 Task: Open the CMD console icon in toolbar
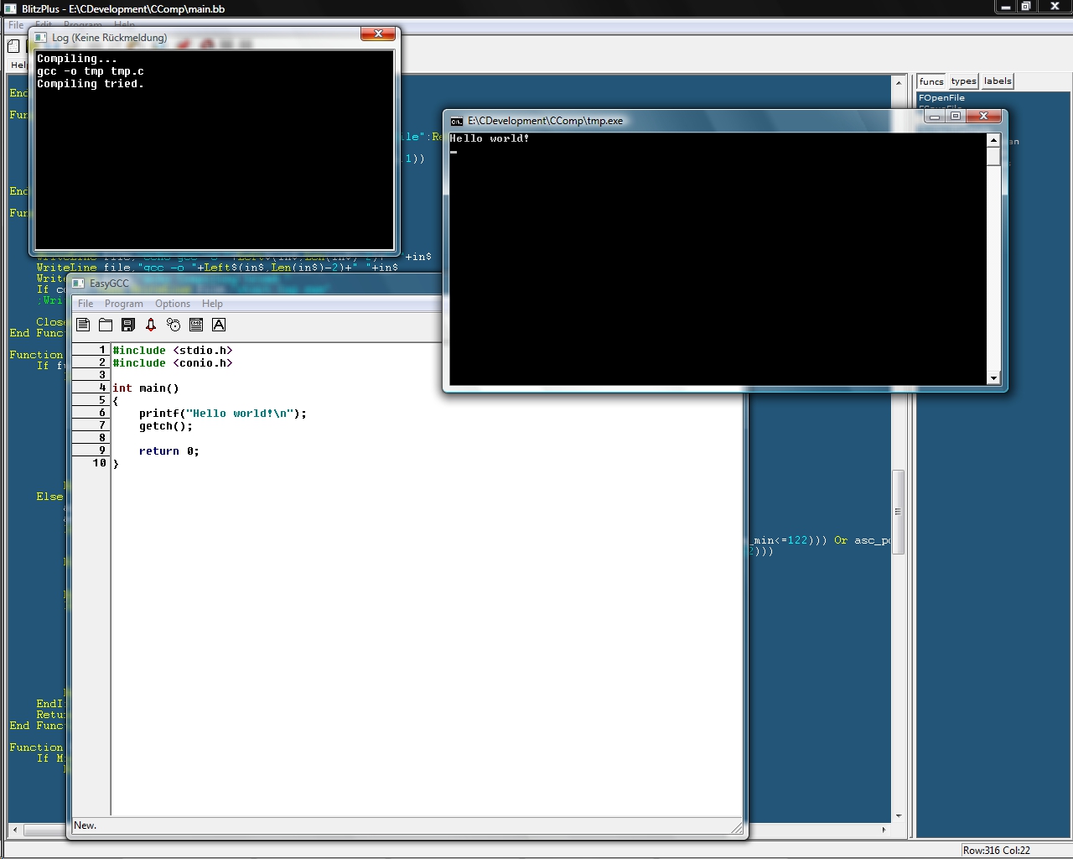(x=196, y=325)
